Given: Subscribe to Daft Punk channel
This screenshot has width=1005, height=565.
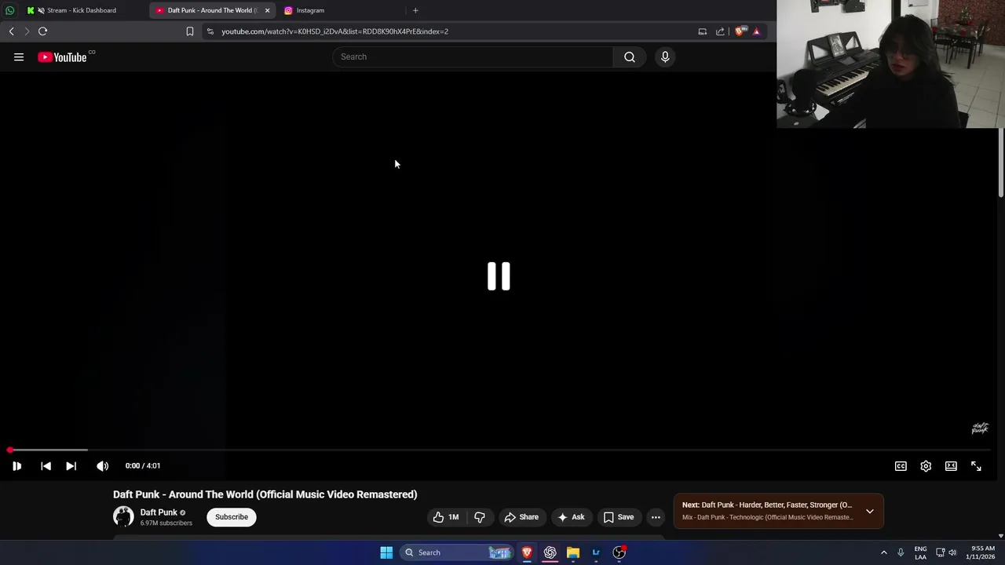Looking at the screenshot, I should [232, 517].
